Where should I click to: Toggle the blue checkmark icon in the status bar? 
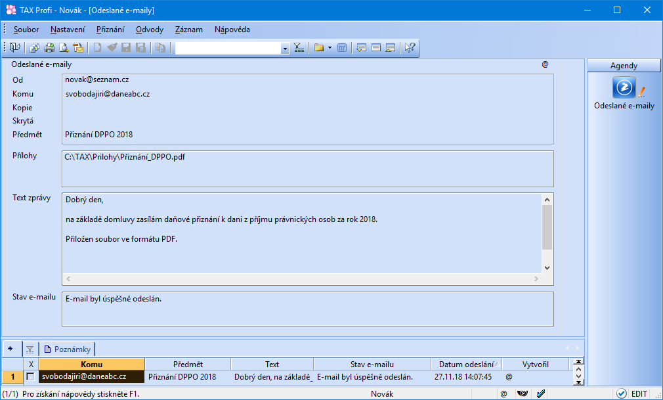(541, 393)
